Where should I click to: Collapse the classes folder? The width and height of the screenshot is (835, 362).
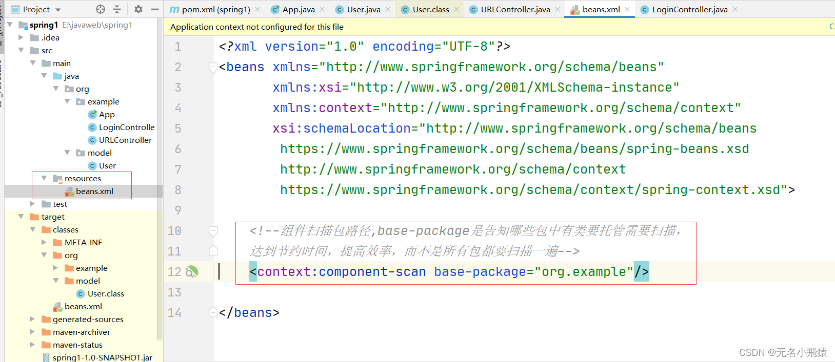click(33, 229)
